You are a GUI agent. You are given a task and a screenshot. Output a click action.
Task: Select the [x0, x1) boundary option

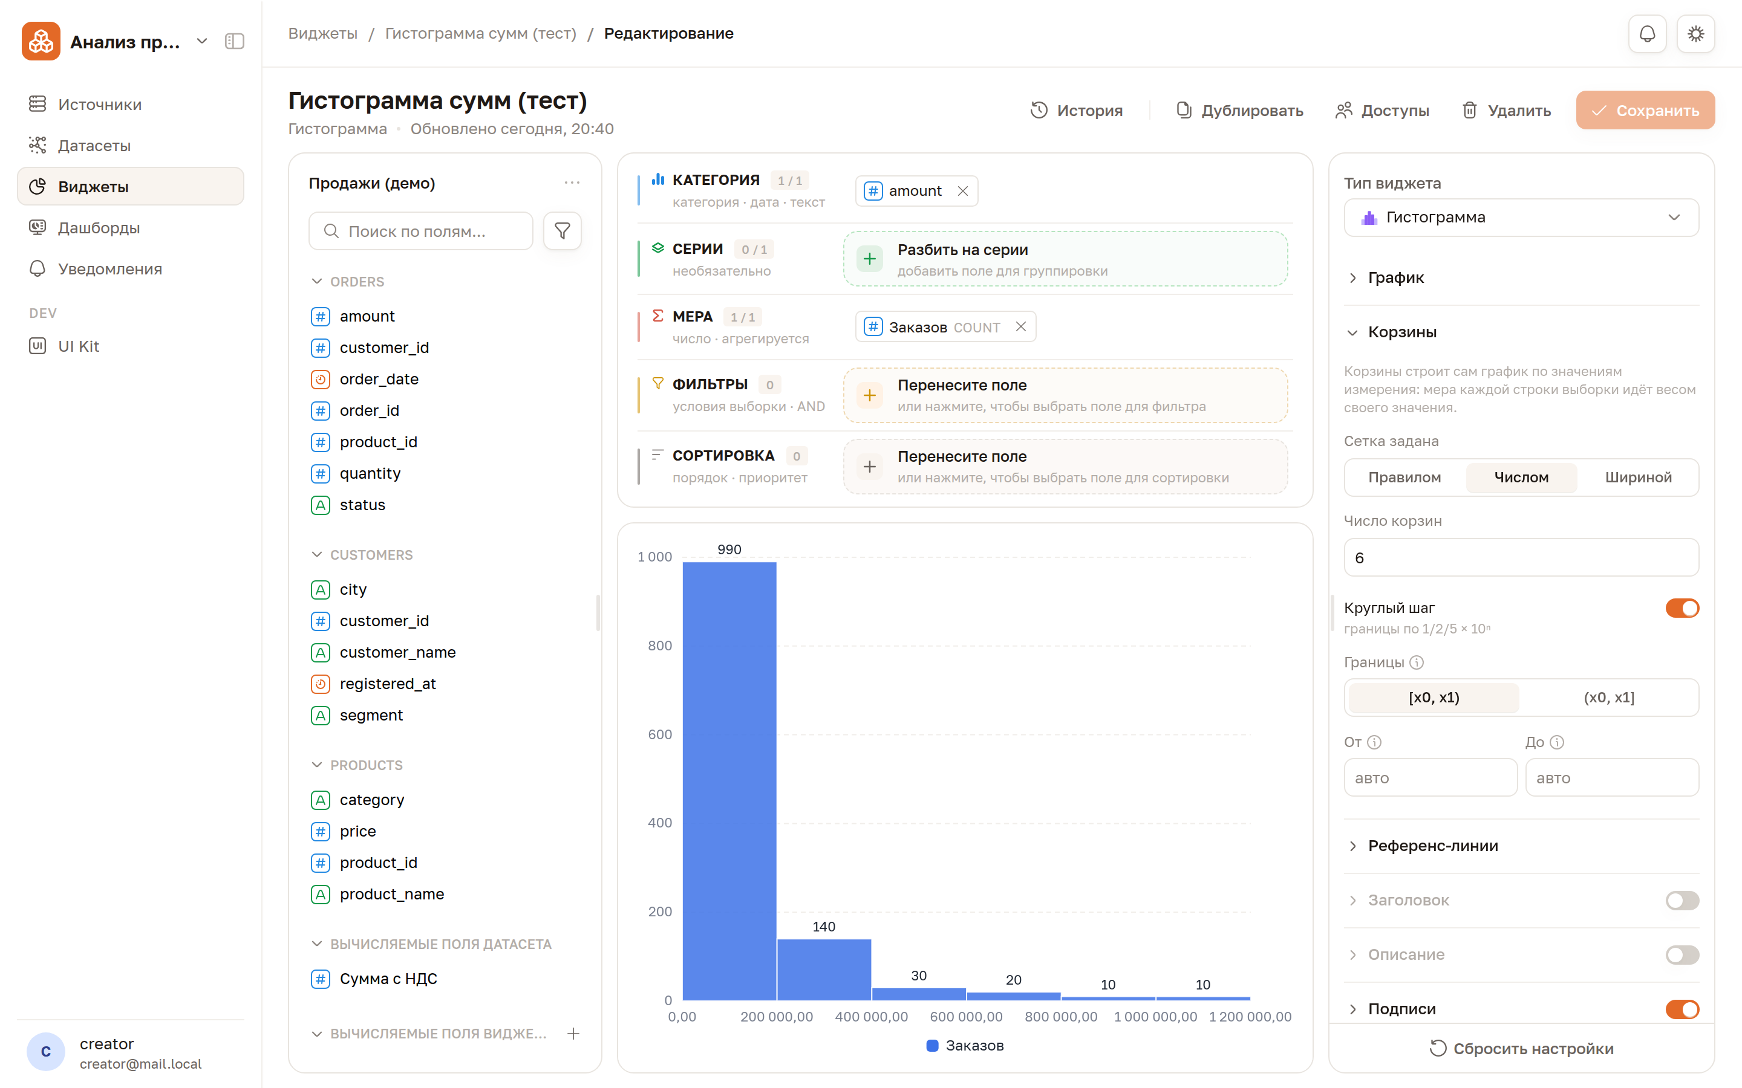(1433, 698)
